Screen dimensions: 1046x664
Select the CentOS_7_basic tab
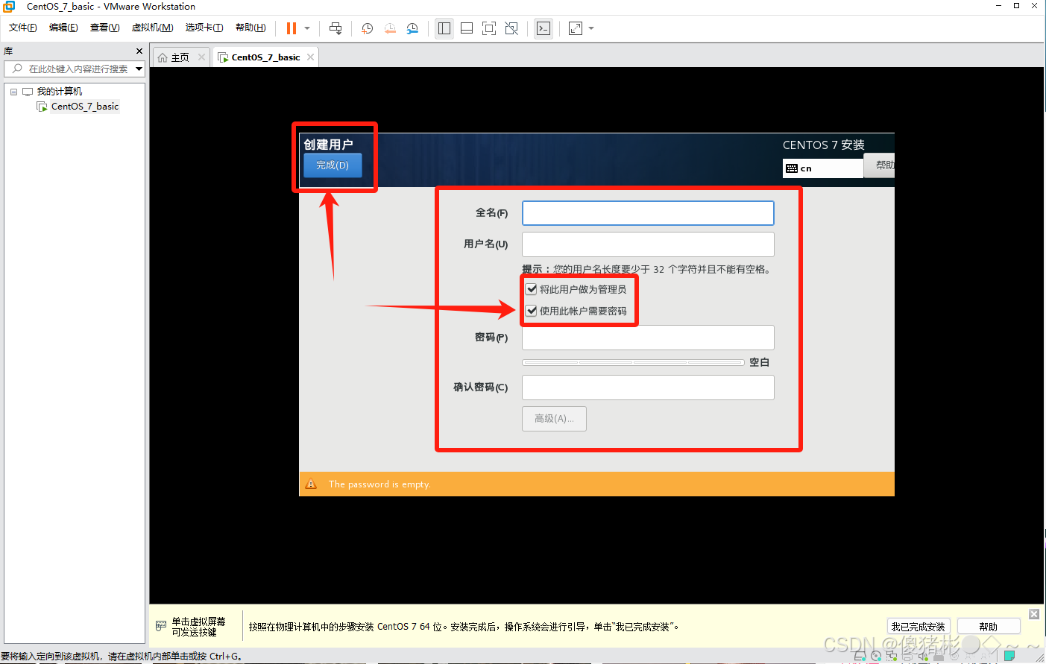click(265, 57)
